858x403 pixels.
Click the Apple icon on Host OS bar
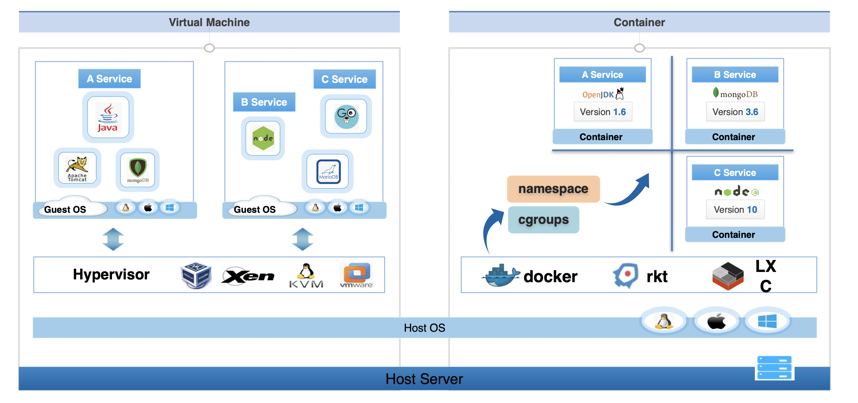tap(717, 321)
